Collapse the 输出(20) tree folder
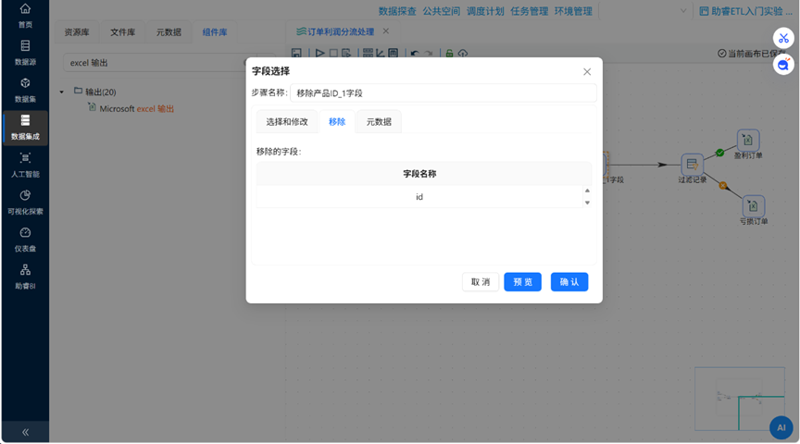The height and width of the screenshot is (444, 800). [62, 92]
